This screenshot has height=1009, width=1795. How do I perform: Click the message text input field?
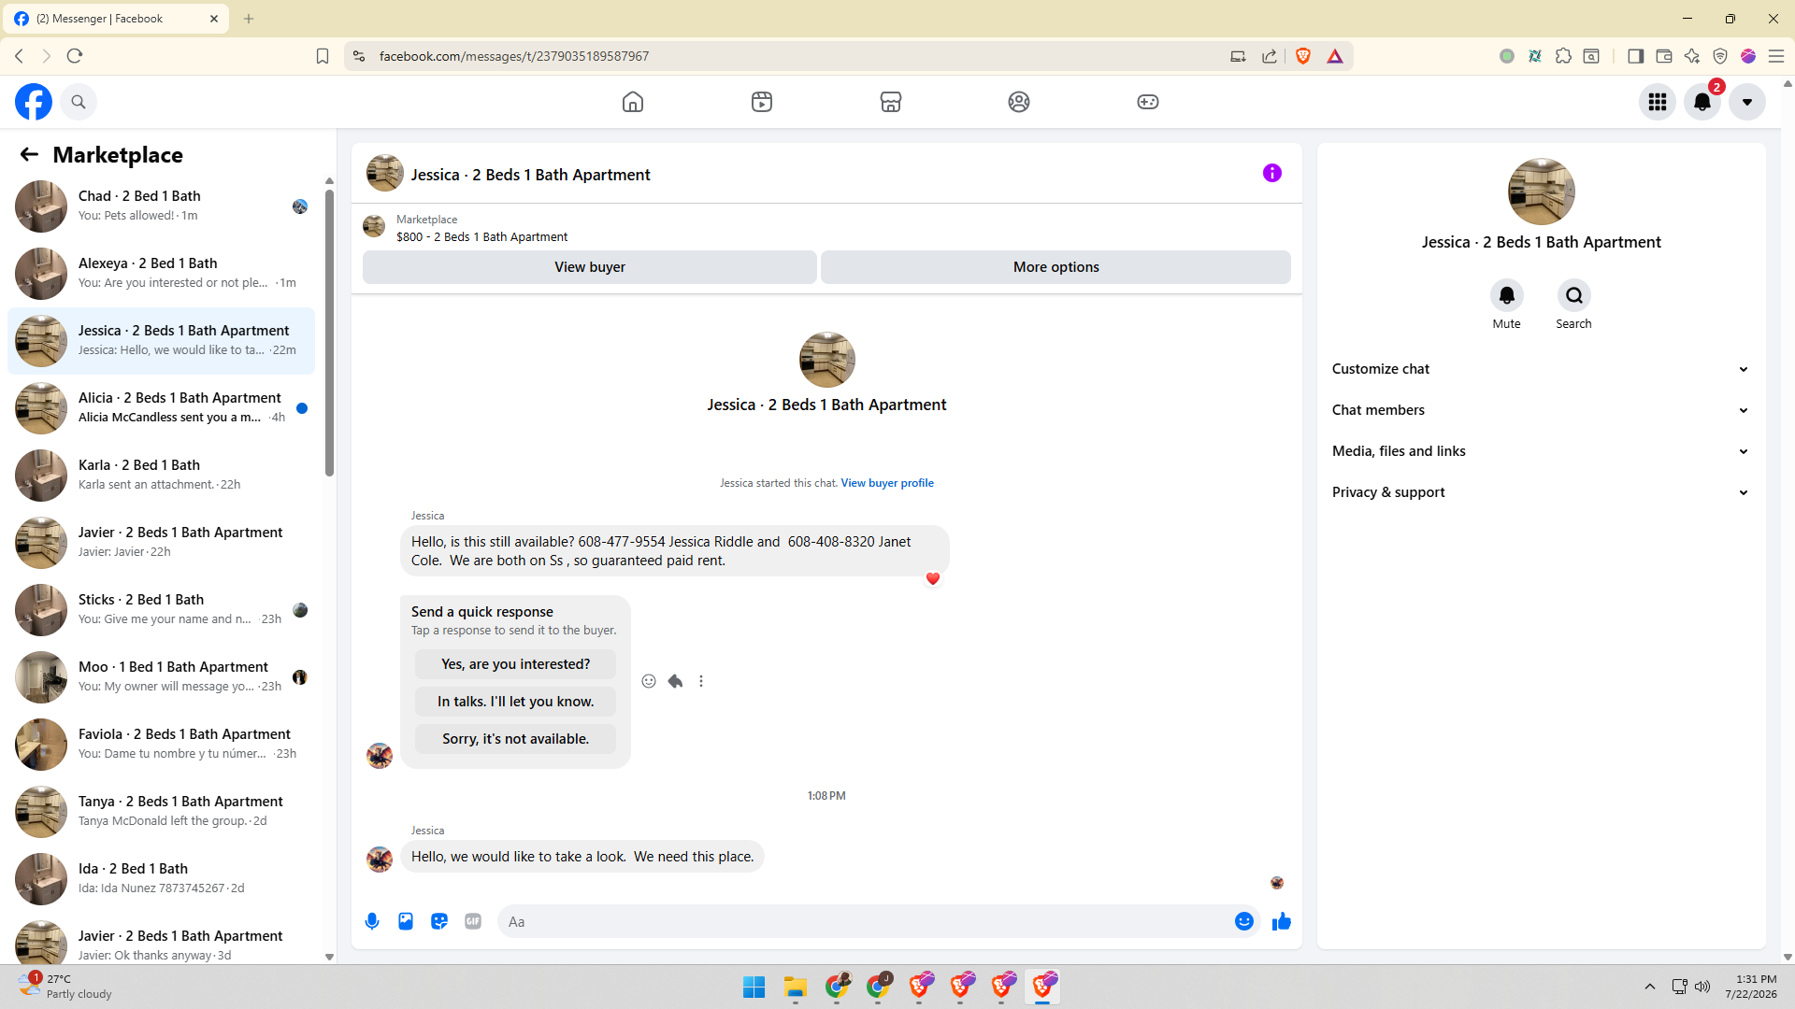tap(865, 921)
